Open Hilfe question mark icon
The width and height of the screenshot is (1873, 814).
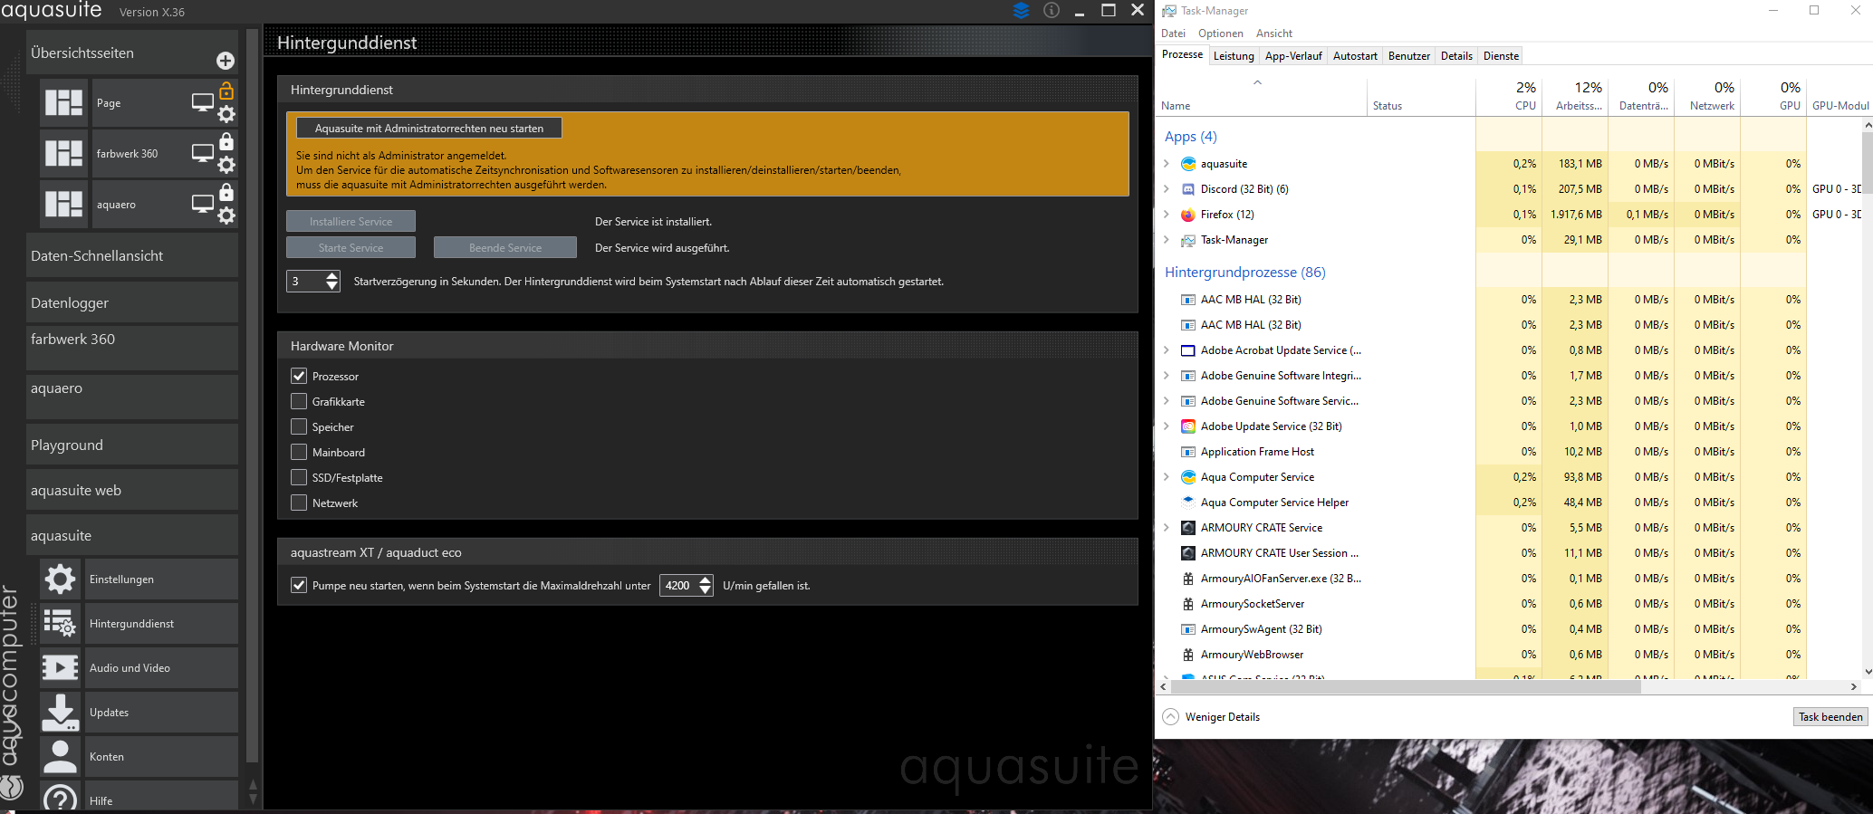tap(61, 797)
